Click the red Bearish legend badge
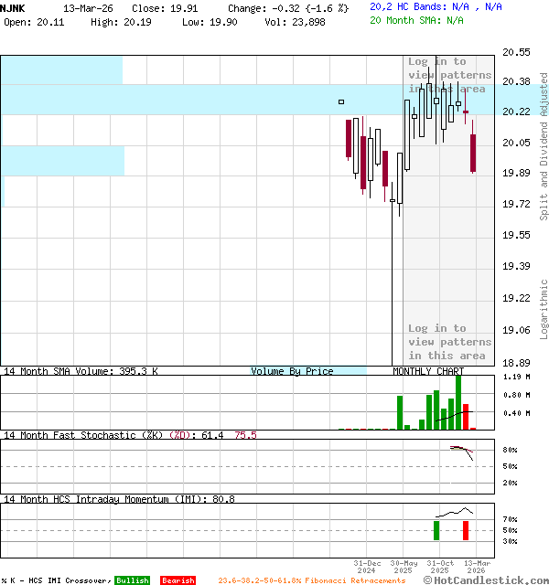The height and width of the screenshot is (585, 549). (178, 580)
